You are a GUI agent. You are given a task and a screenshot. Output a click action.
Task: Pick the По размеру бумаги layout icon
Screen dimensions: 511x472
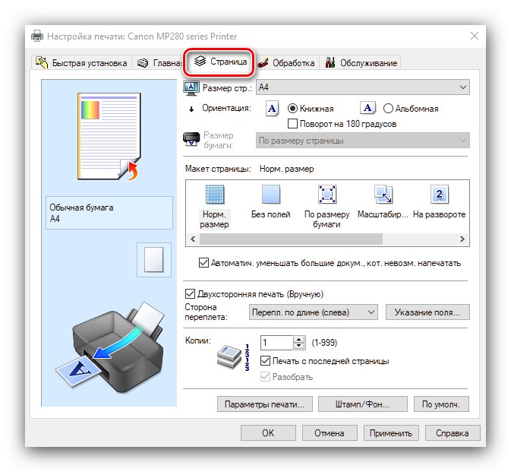326,195
